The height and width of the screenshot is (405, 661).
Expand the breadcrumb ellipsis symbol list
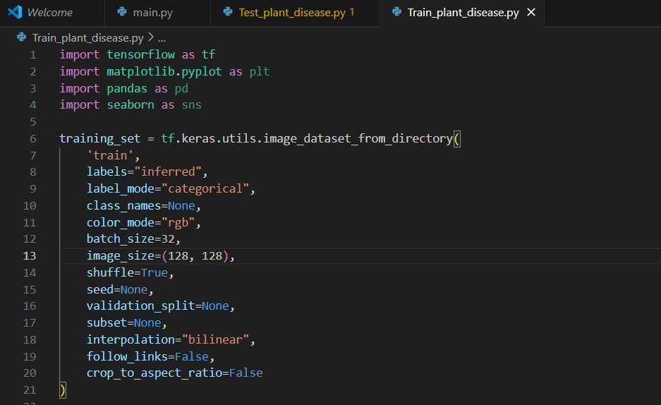point(162,37)
